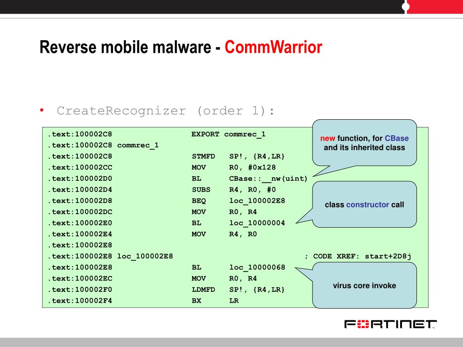Click the CODE XREF: start+2D8j comment

pyautogui.click(x=358, y=257)
